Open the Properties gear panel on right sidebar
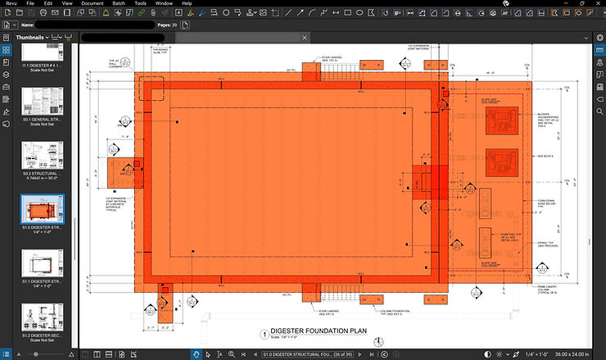The width and height of the screenshot is (606, 360). [x=599, y=38]
